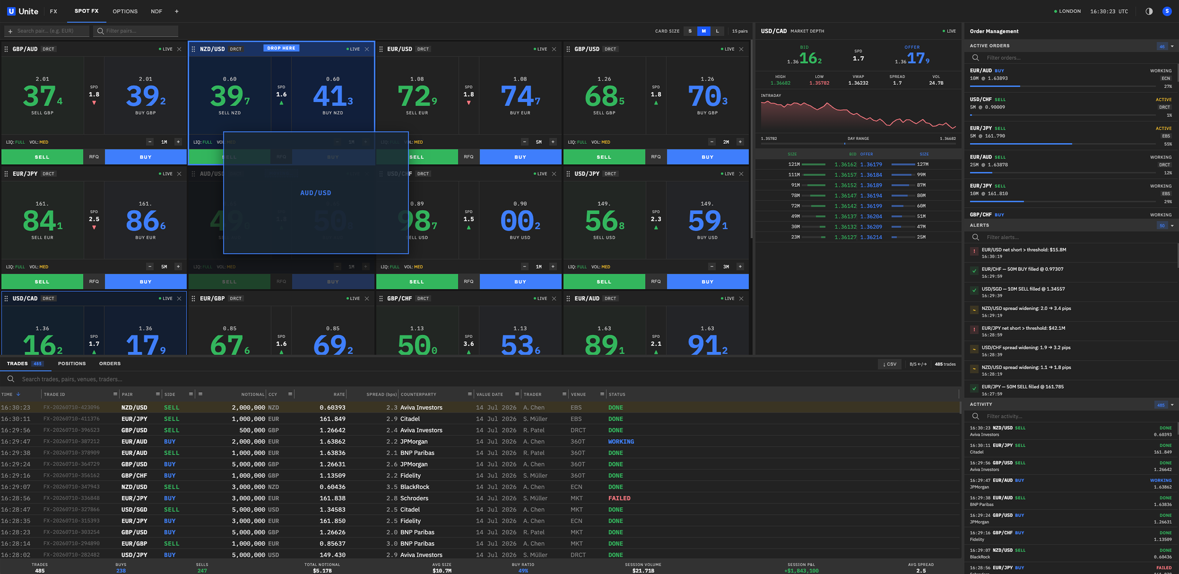The height and width of the screenshot is (574, 1179).
Task: Grab the USD/JPY card drag handle
Action: [568, 174]
